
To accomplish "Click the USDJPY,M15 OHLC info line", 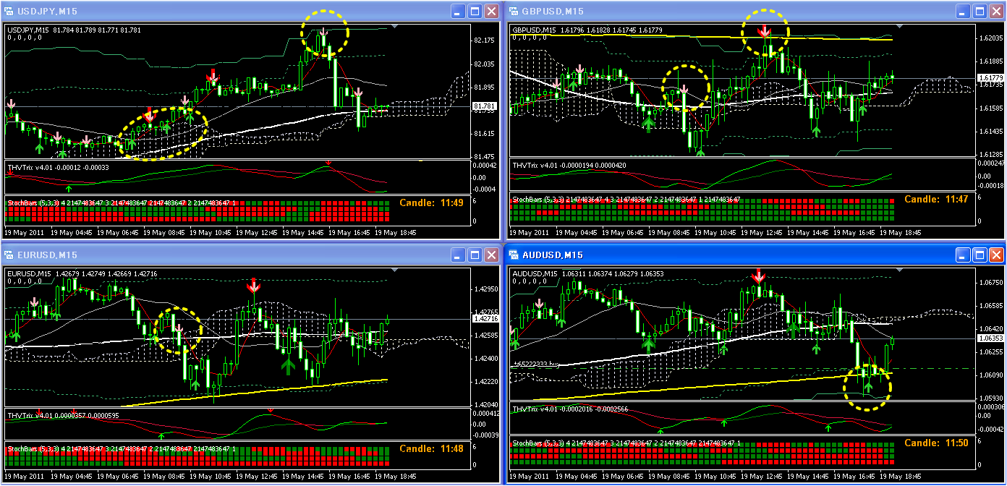I will point(74,30).
